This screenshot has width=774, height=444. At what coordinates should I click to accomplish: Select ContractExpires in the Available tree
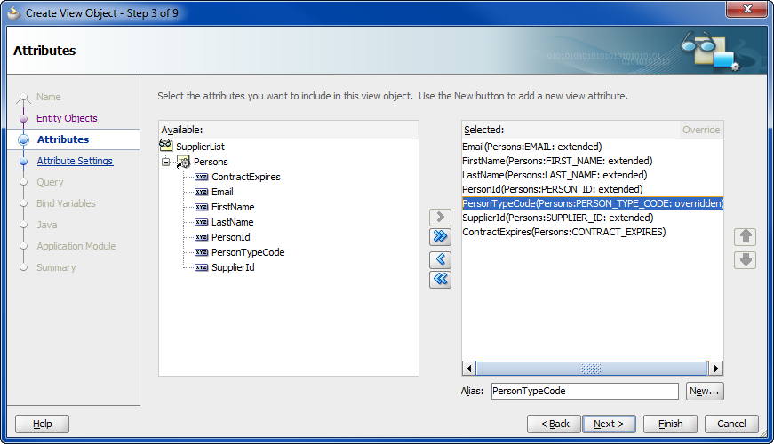click(x=246, y=177)
